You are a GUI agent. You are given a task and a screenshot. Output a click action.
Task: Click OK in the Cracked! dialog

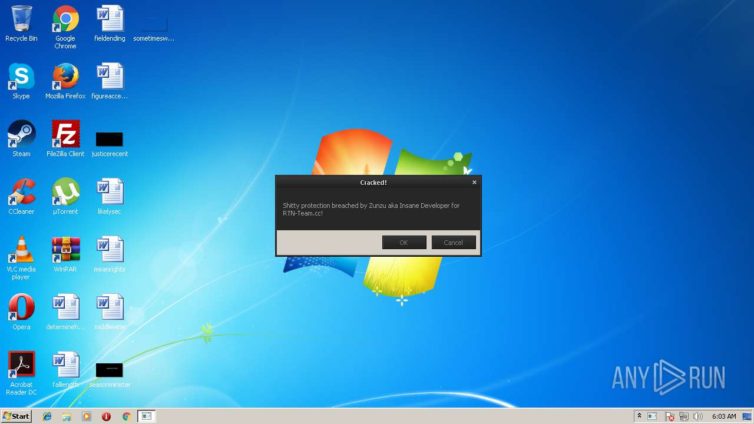pyautogui.click(x=404, y=243)
